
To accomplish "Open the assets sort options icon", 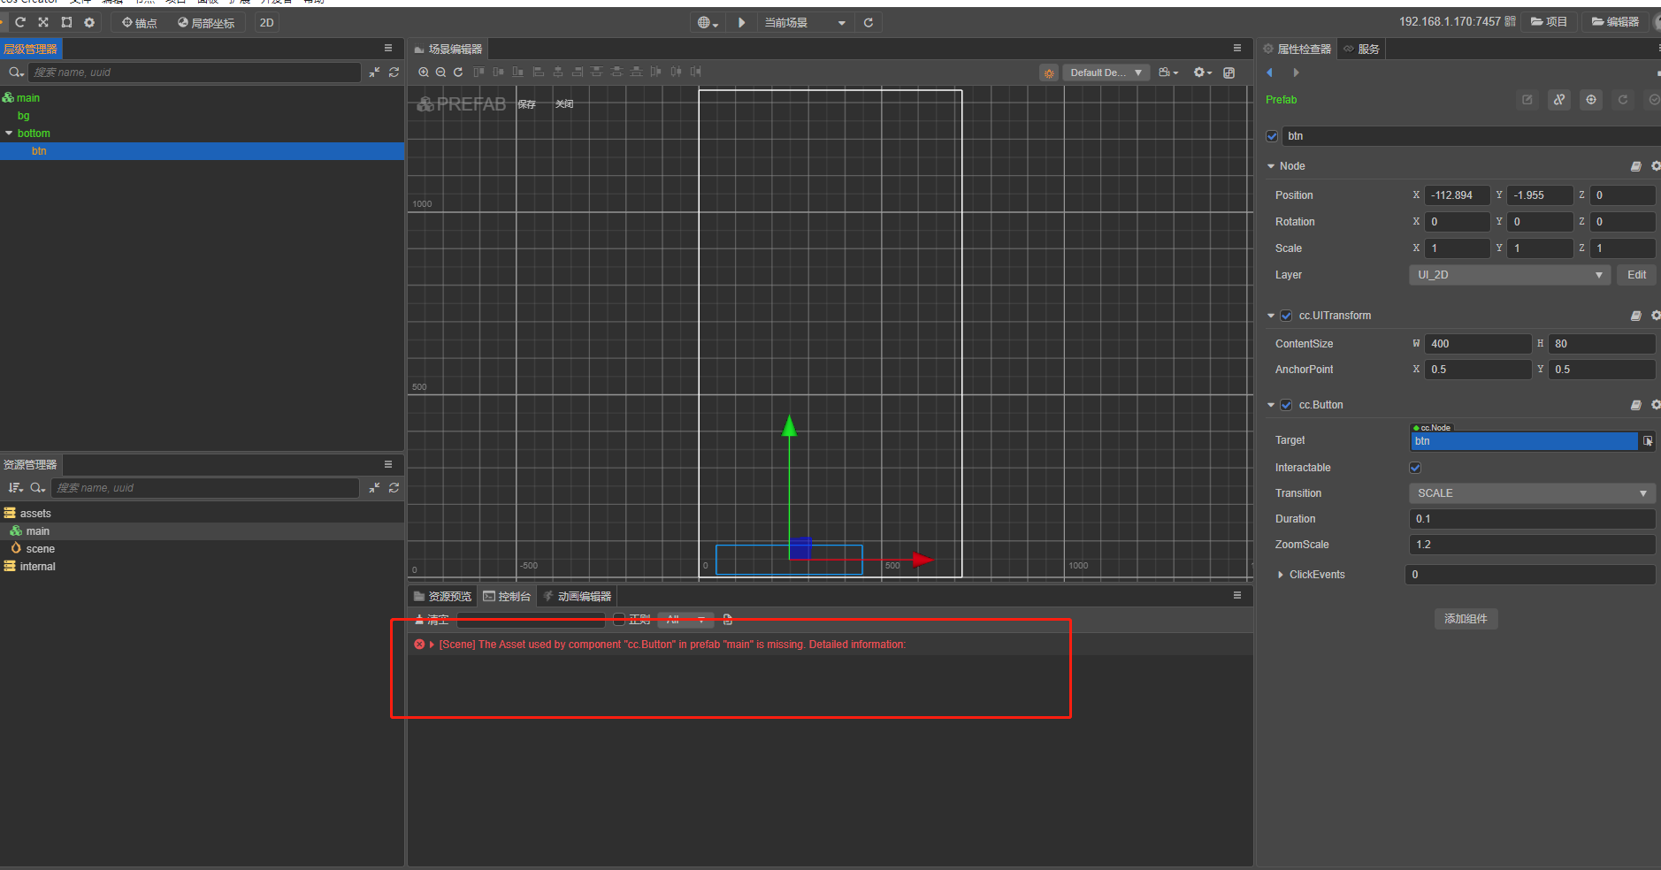I will pyautogui.click(x=15, y=488).
